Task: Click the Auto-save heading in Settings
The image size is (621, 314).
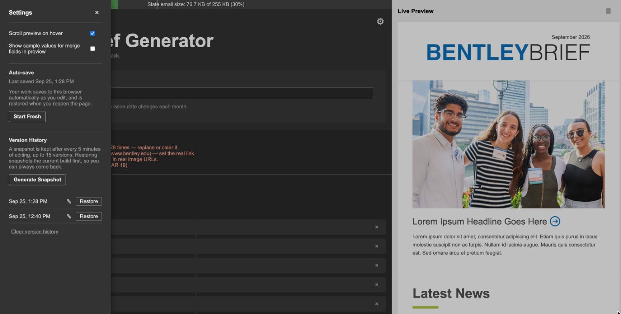Action: pyautogui.click(x=21, y=72)
